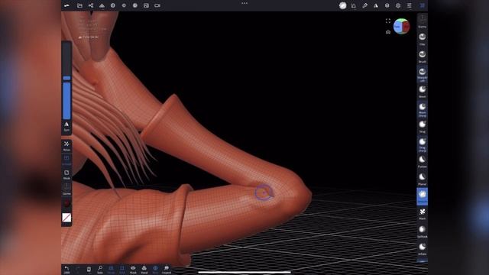This screenshot has width=489, height=275.
Task: Open the Material sphere menu
Action: coord(113,5)
